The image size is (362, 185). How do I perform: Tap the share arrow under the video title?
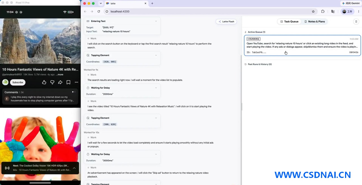pyautogui.click(x=60, y=82)
